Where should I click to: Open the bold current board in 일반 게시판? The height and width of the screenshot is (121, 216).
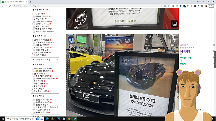click(x=40, y=84)
